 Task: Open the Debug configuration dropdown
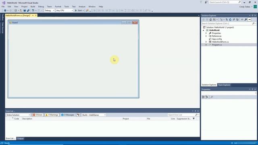point(49,10)
